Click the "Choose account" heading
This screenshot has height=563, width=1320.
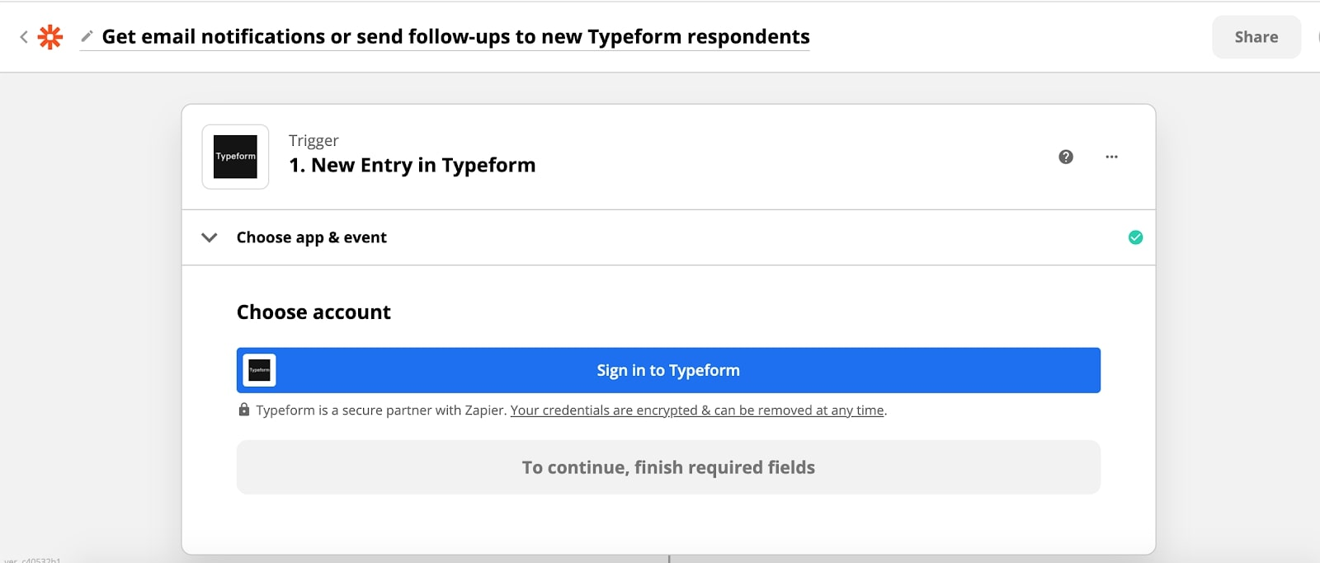coord(313,312)
